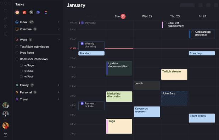This screenshot has width=219, height=140.
Task: Check the TestFlight submission checkbox
Action: pos(17,47)
